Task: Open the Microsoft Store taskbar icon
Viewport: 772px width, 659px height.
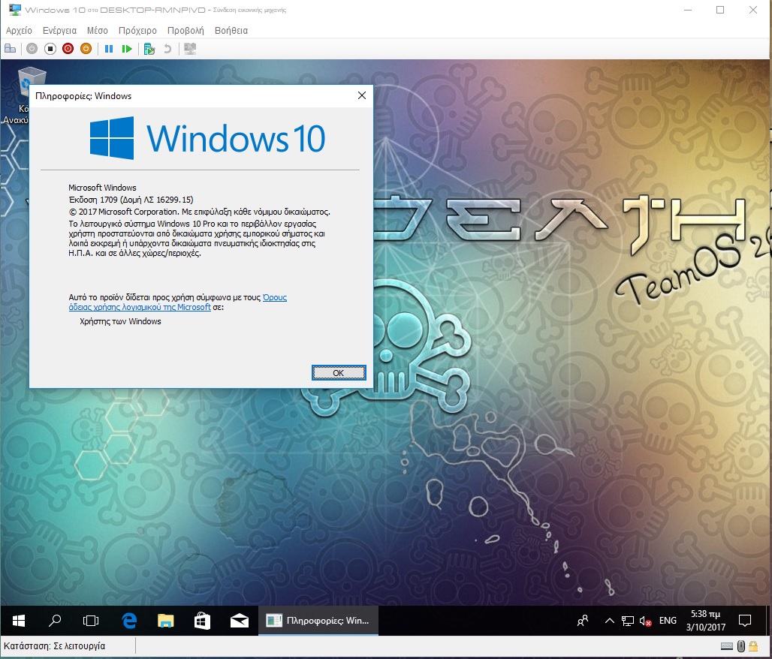Action: coord(202,621)
